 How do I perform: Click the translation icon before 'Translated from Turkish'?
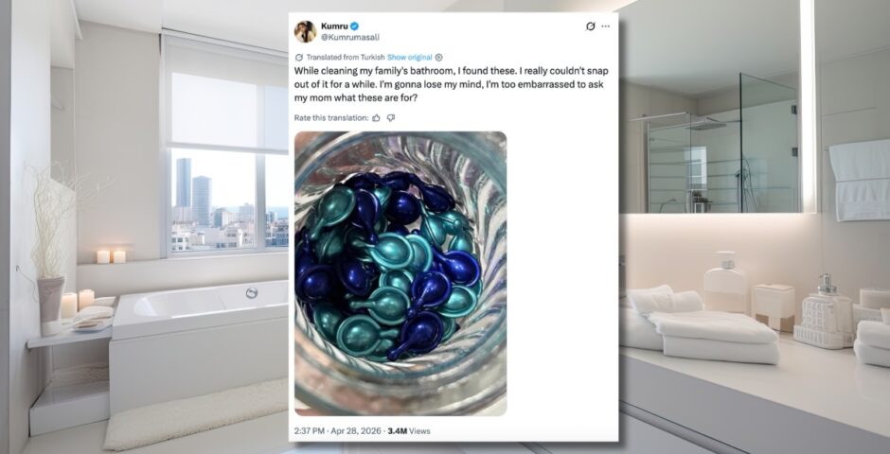pyautogui.click(x=299, y=58)
